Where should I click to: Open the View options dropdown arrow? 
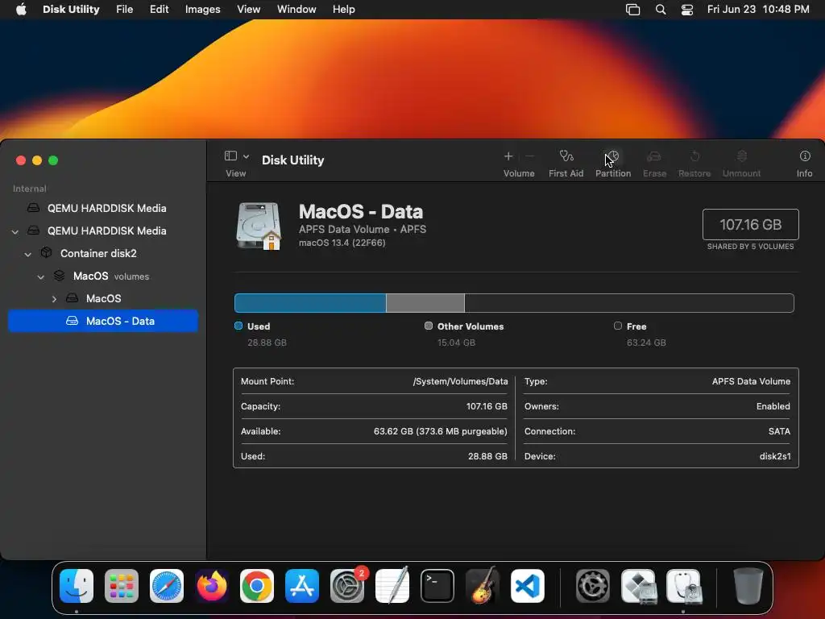(x=246, y=156)
